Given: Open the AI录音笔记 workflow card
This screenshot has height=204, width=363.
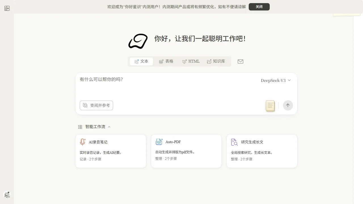Looking at the screenshot, I should click(111, 151).
